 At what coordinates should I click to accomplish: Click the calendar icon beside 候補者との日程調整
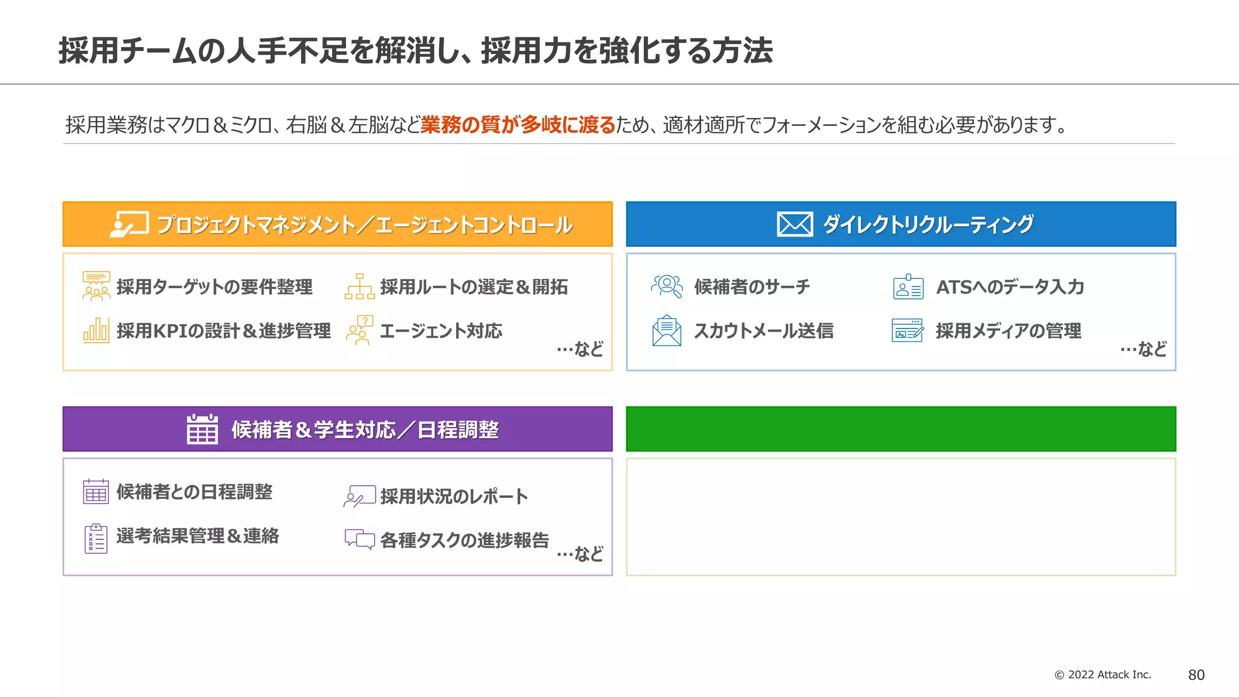96,491
